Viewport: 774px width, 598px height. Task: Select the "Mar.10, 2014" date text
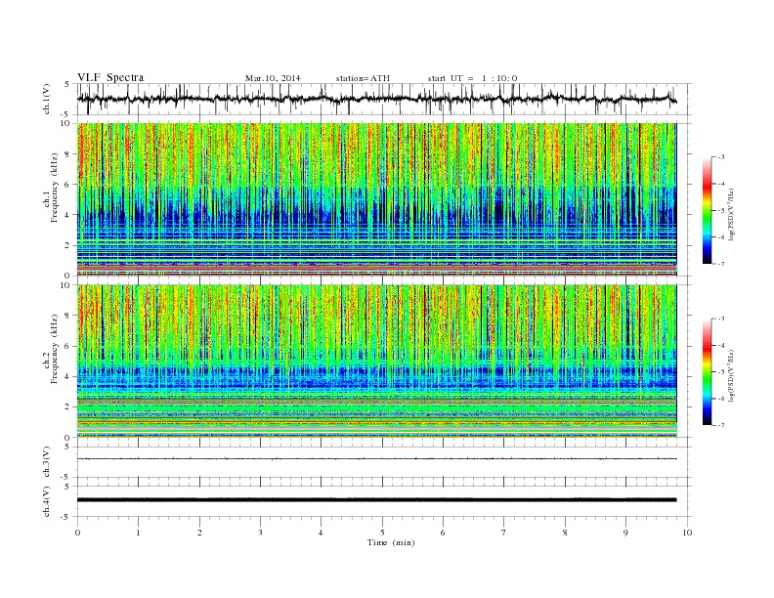[273, 78]
